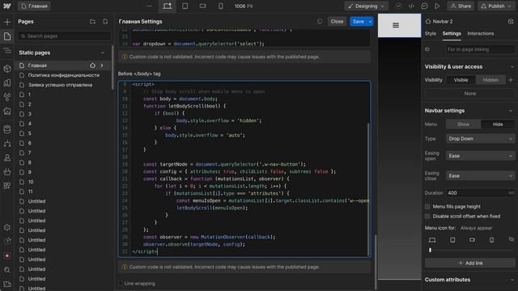
Task: Create a new page folder
Action: pyautogui.click(x=92, y=22)
